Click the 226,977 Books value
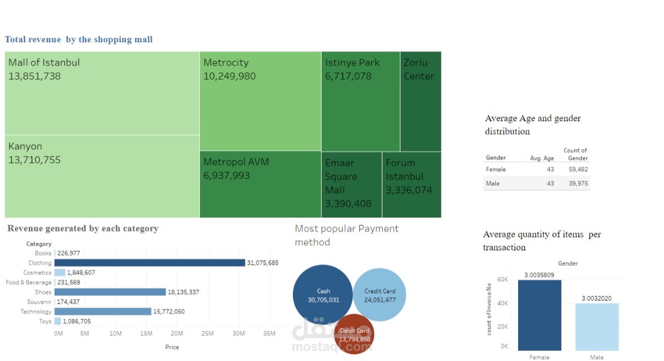This screenshot has height=361, width=664. (x=69, y=253)
